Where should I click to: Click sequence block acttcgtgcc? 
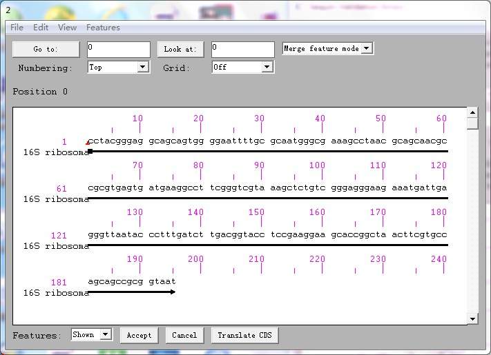pyautogui.click(x=419, y=234)
